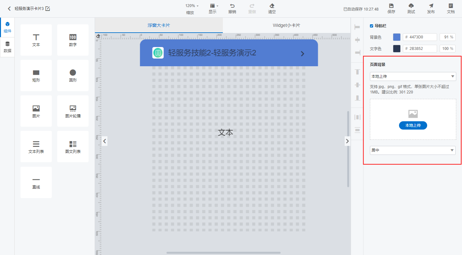Align bottom using the alignment toolbar

(357, 98)
